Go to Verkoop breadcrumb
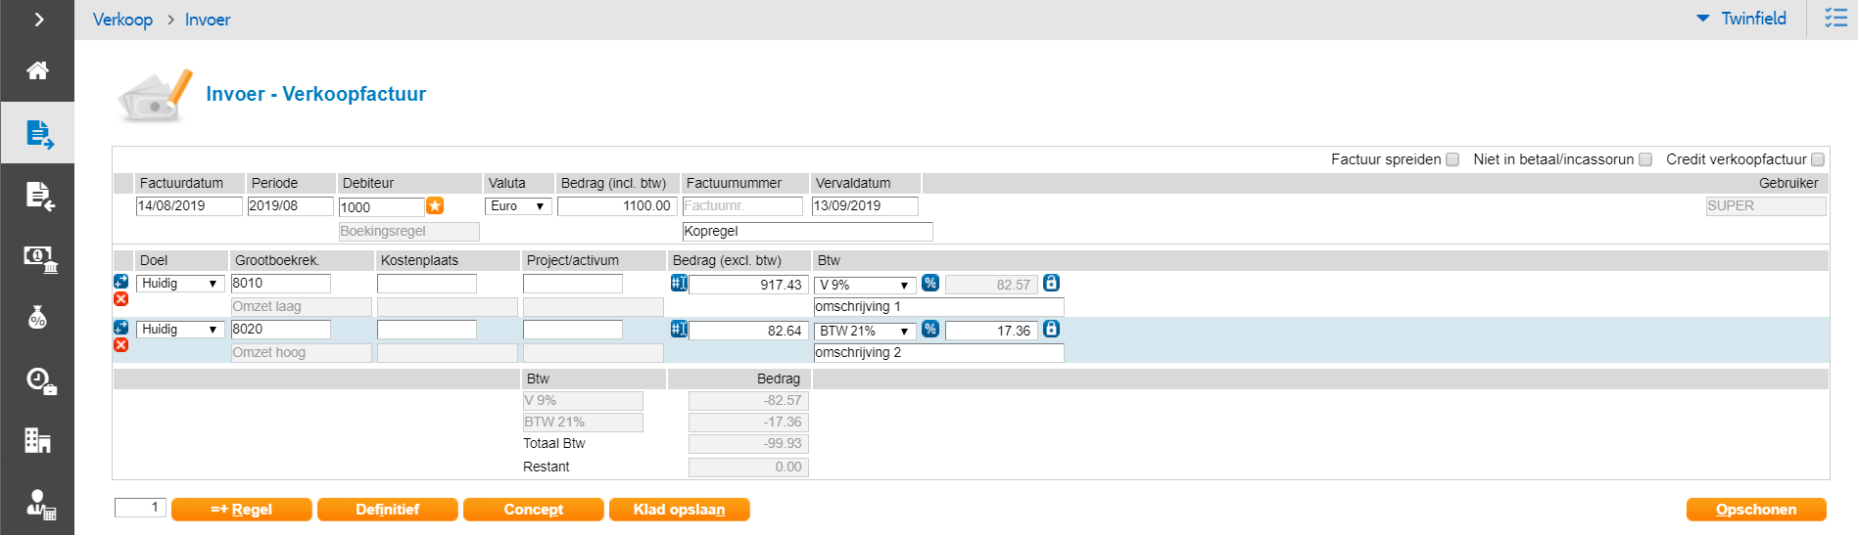1858x535 pixels. pos(122,20)
